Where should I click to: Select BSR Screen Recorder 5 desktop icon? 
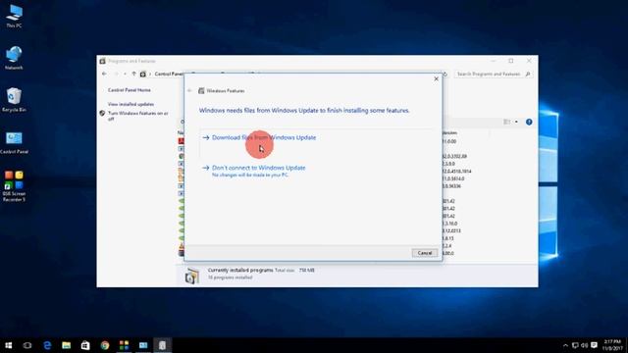click(14, 186)
